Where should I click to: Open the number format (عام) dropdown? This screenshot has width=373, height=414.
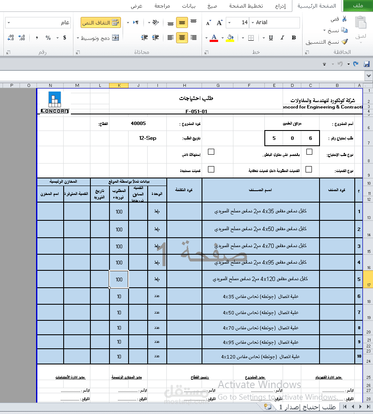coord(9,23)
